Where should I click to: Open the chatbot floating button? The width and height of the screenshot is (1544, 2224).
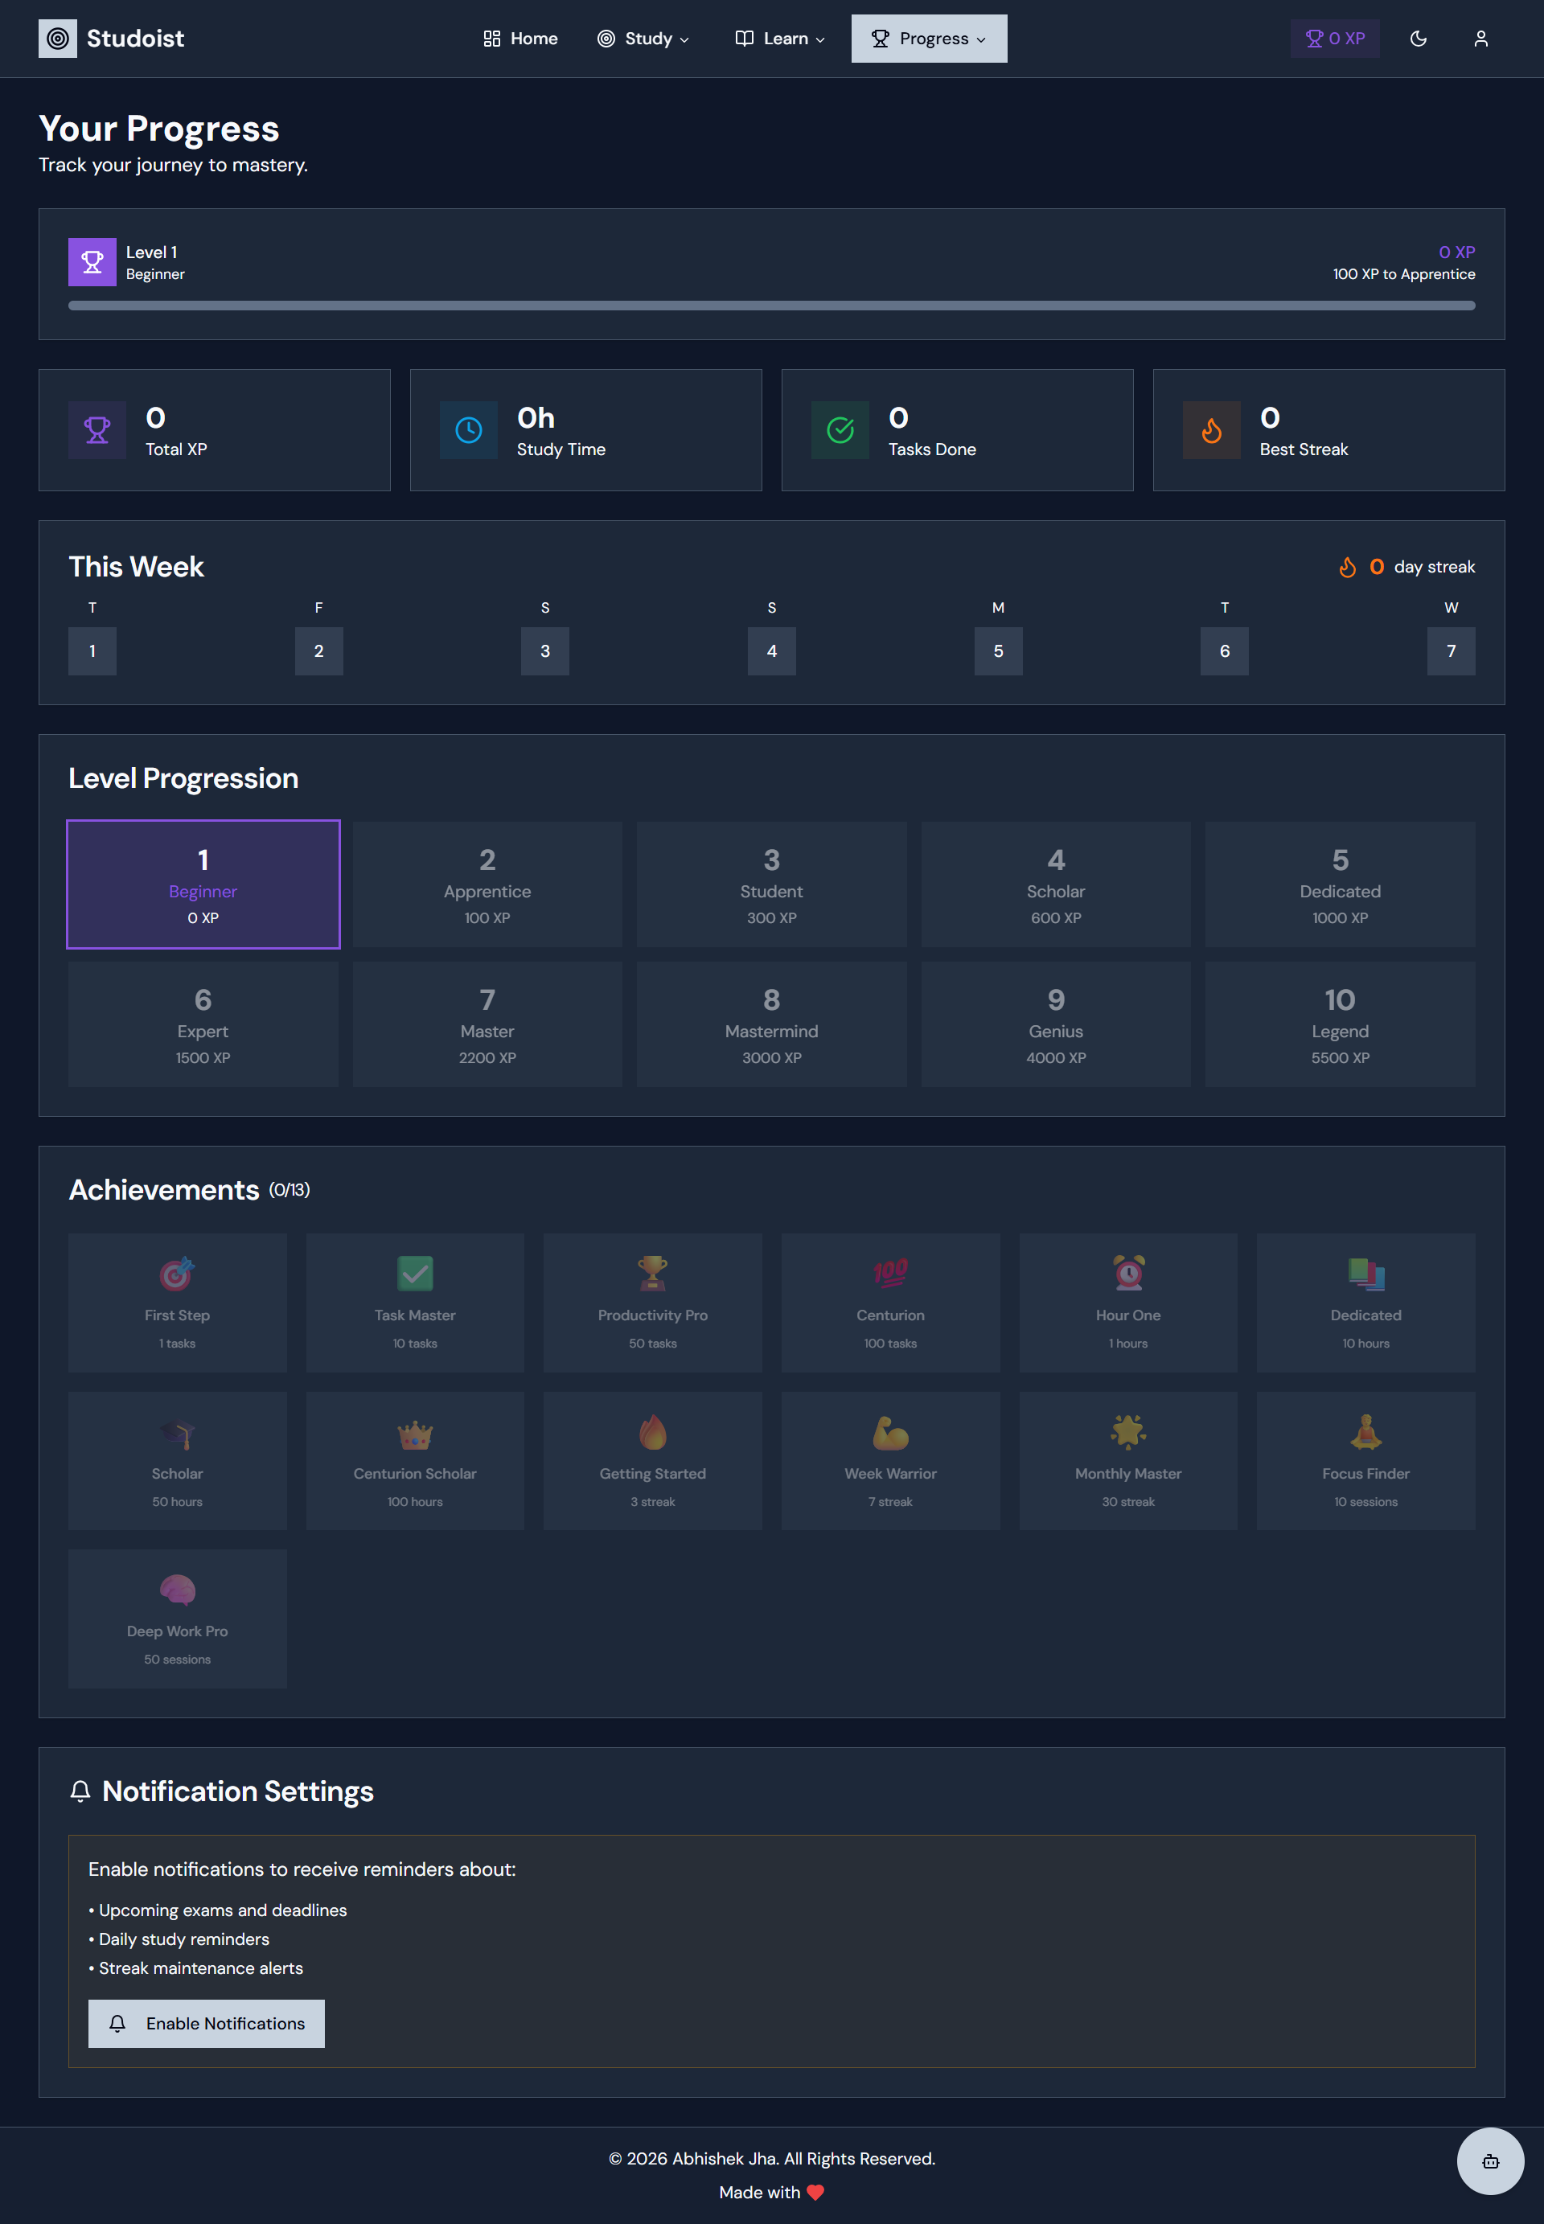click(1490, 2160)
